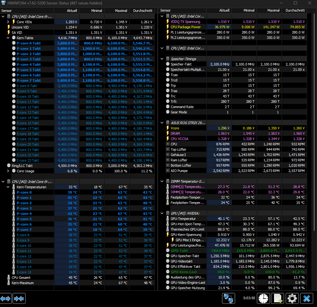
Task: Click the right panel Sensor column header
Action: [x=182, y=11]
